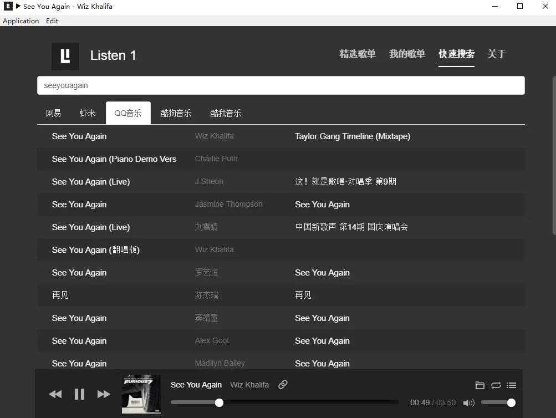Open artist Charlie Puth
The height and width of the screenshot is (418, 556).
(x=216, y=159)
